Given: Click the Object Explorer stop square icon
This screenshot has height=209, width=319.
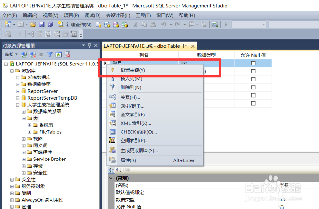Looking at the screenshot, I should click(41, 55).
